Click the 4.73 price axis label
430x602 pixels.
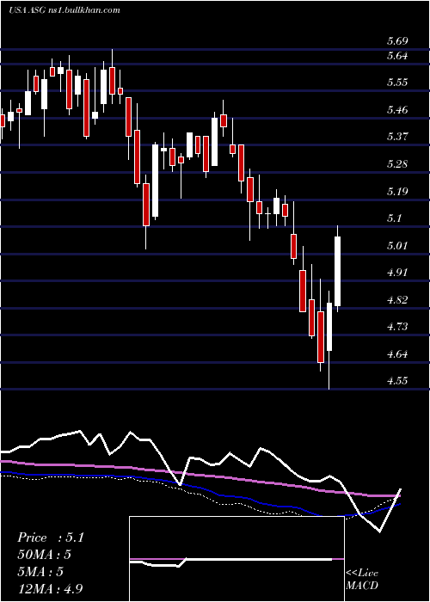tap(397, 327)
